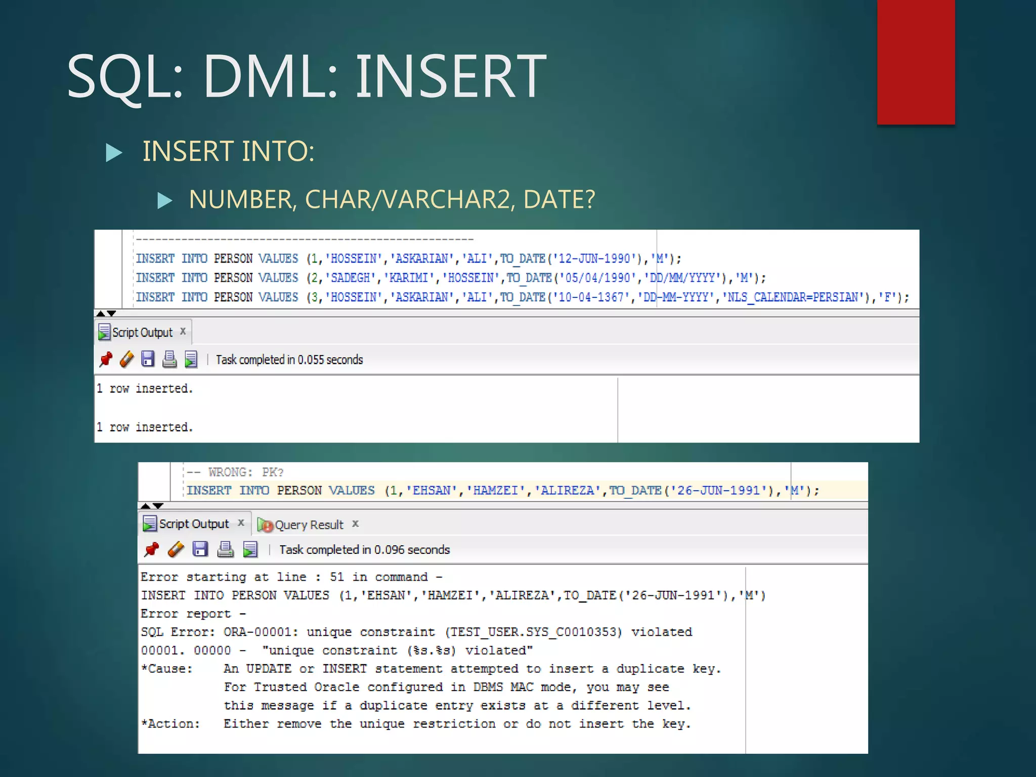Viewport: 1036px width, 777px height.
Task: Pin the upper Script Output panel
Action: 106,359
